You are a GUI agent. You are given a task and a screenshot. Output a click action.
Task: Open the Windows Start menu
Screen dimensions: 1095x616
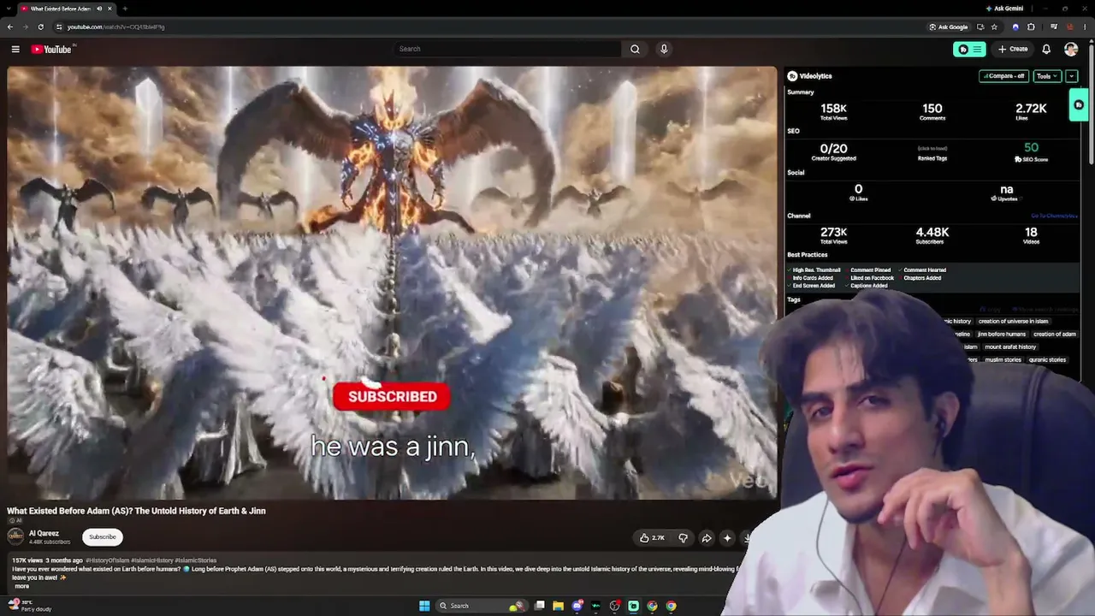[x=424, y=606]
